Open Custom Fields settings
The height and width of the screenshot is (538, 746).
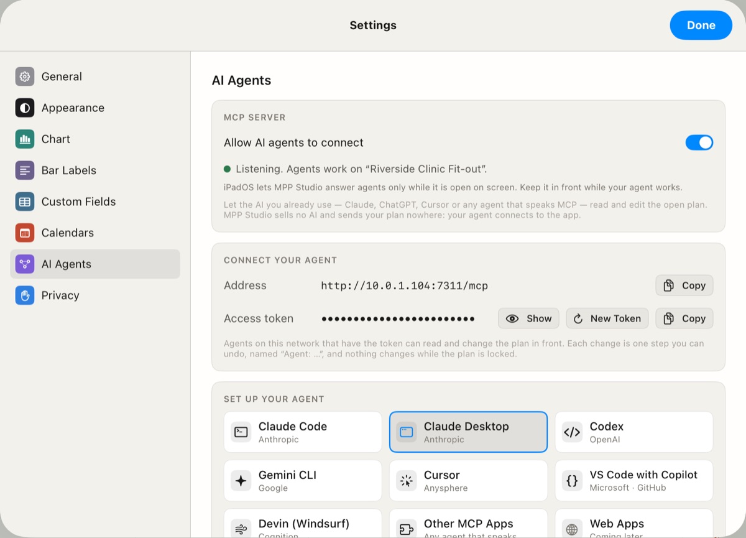[x=95, y=202]
